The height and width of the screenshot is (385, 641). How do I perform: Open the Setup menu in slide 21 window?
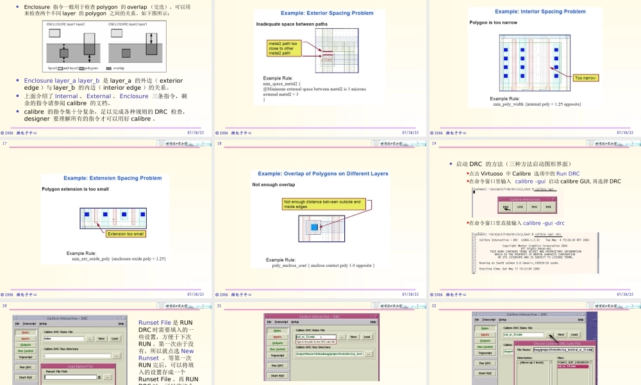click(295, 322)
